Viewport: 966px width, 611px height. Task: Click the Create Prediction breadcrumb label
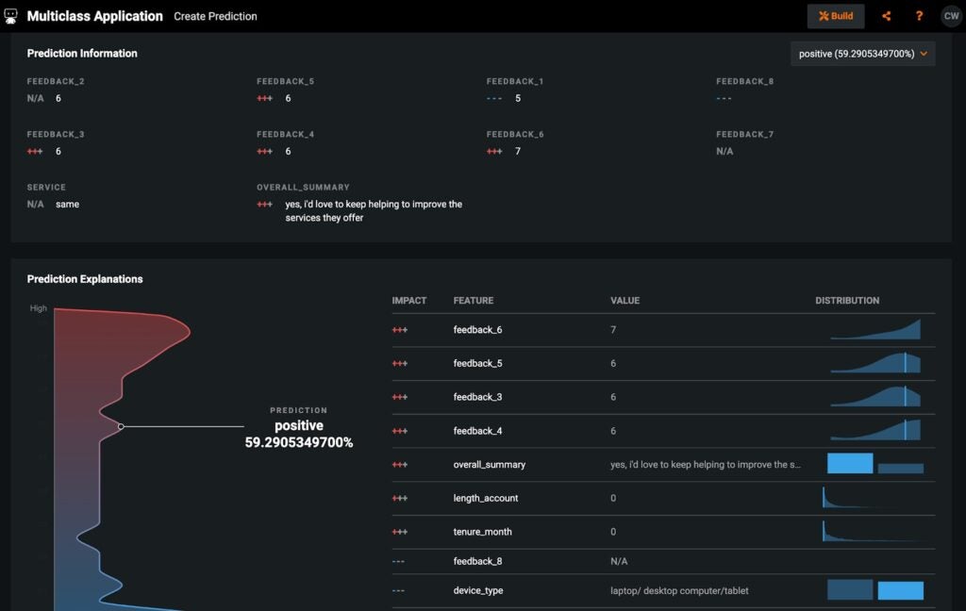point(215,16)
